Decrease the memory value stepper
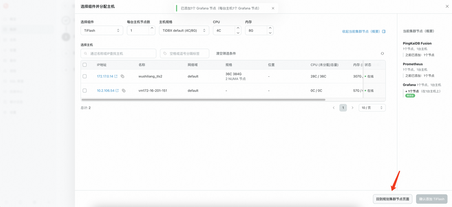 click(x=270, y=33)
